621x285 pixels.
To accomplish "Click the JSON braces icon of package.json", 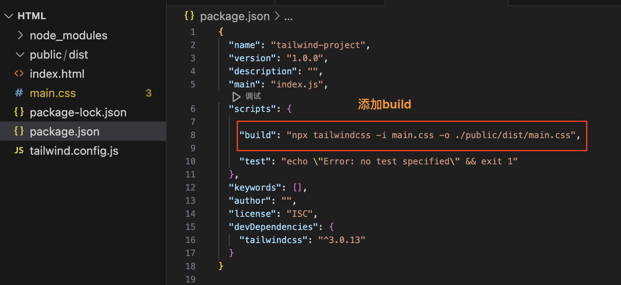I will 19,132.
